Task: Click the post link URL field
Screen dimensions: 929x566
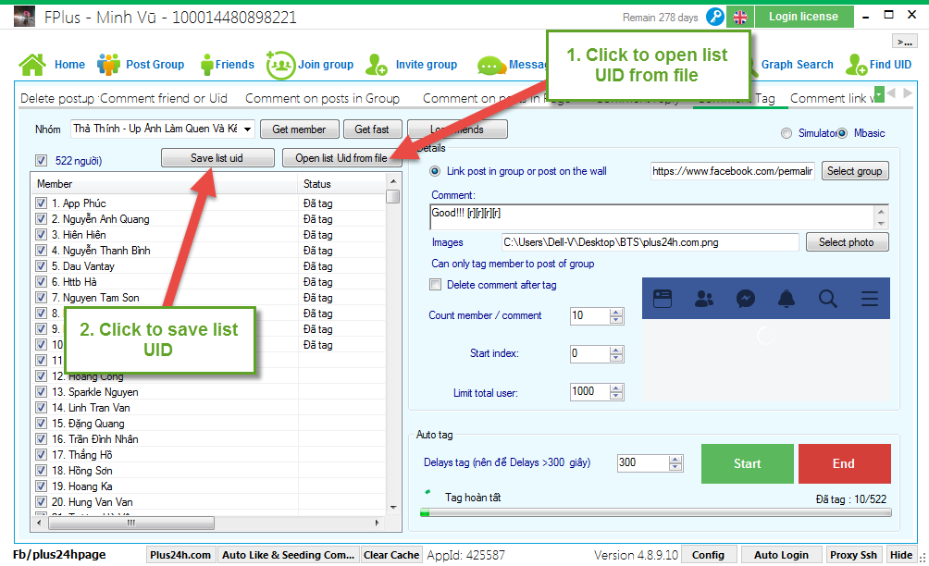Action: point(732,171)
